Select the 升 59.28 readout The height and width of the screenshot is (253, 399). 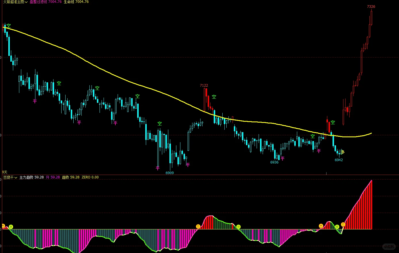(x=53, y=177)
